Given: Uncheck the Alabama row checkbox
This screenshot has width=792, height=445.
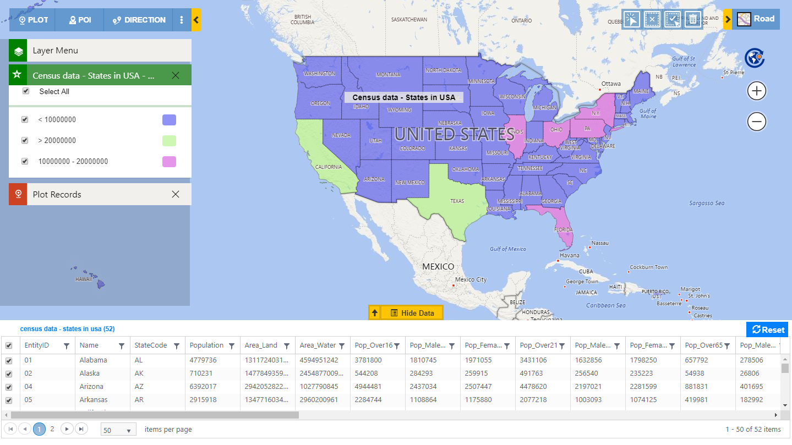Looking at the screenshot, I should 9,360.
